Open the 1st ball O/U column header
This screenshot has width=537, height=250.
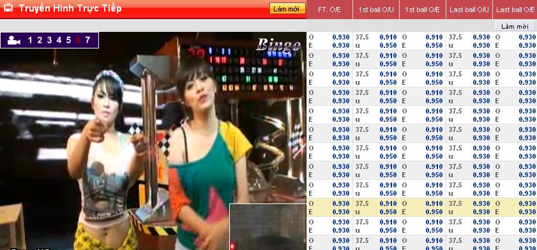375,10
